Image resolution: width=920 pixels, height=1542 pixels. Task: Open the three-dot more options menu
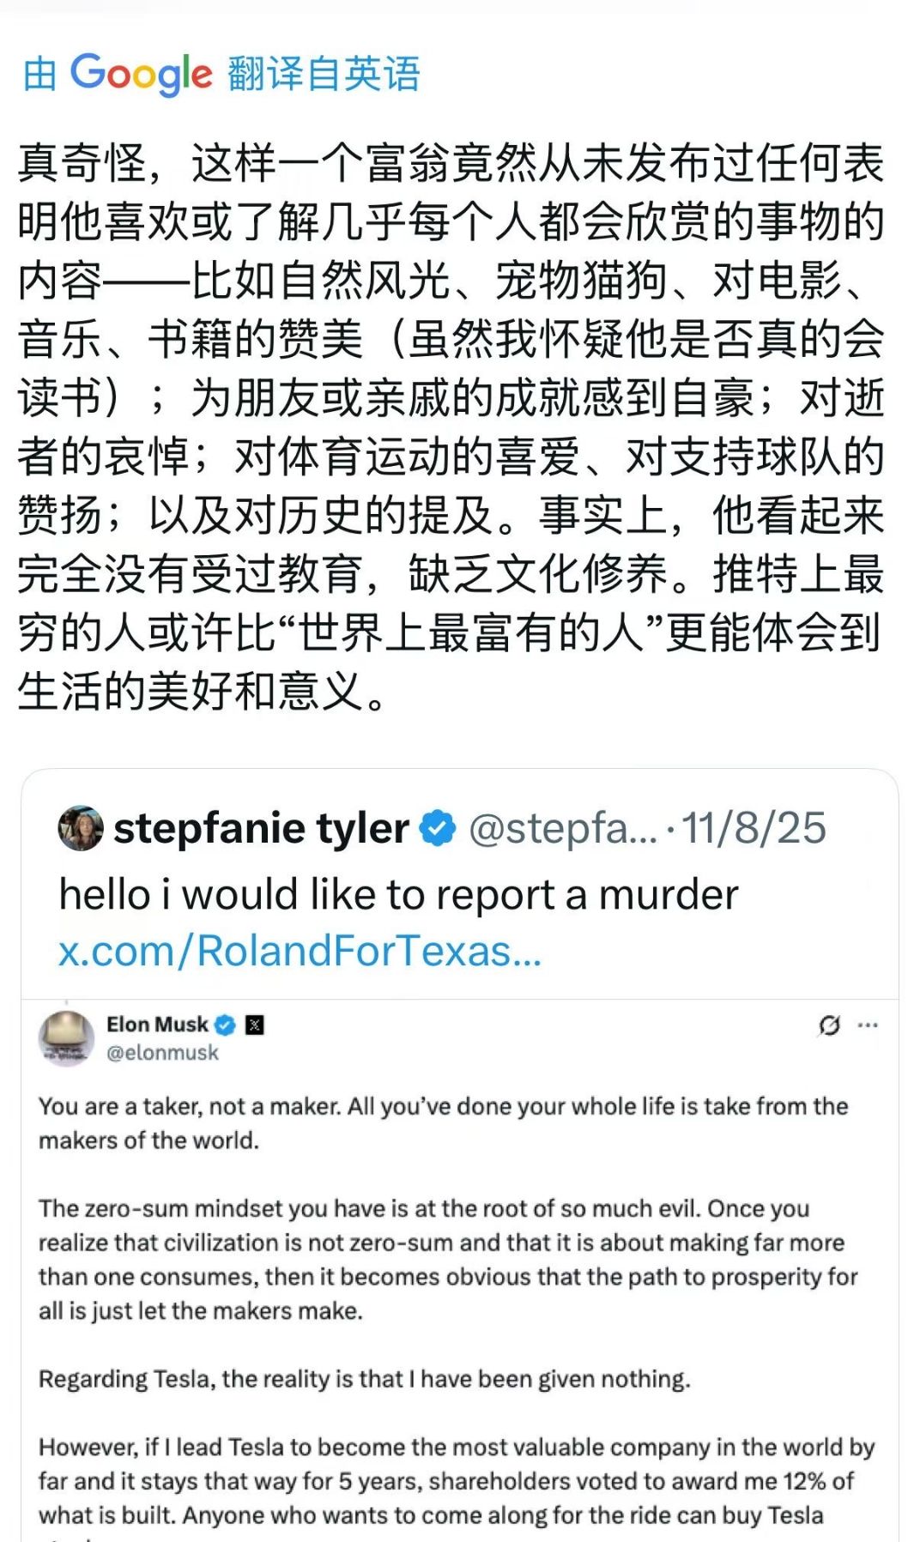pyautogui.click(x=868, y=1025)
